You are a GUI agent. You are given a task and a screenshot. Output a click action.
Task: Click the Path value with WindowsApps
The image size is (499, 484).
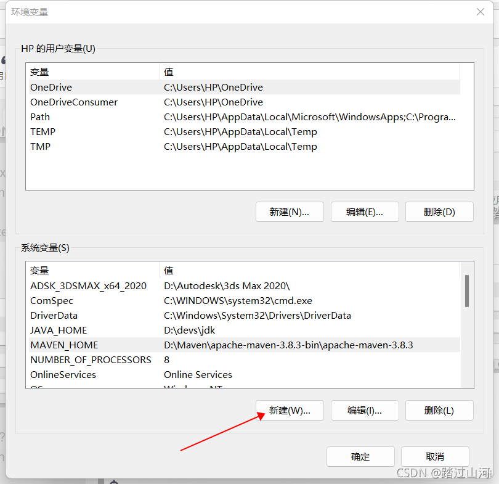tap(310, 117)
